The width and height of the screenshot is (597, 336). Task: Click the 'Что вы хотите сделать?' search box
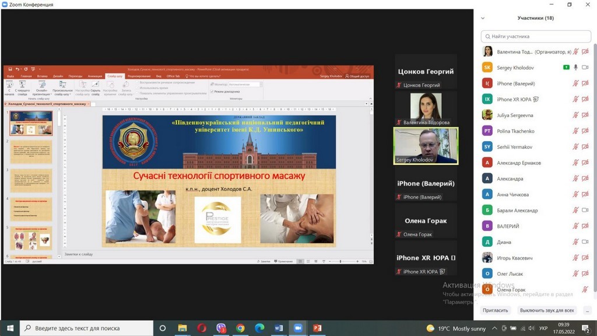click(x=202, y=76)
